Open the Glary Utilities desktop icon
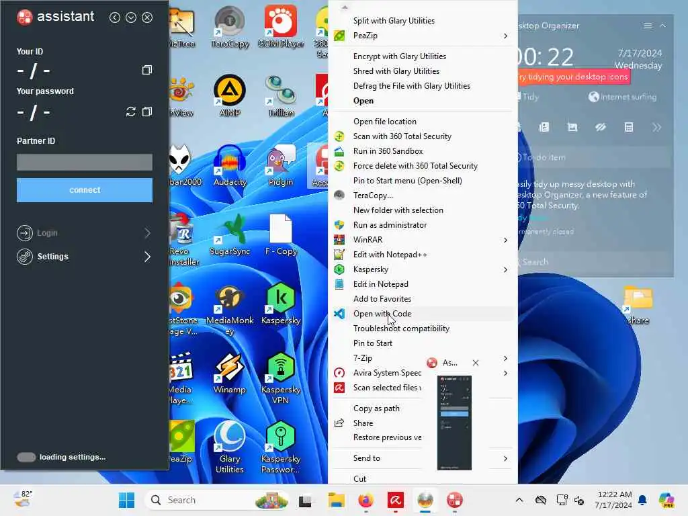This screenshot has height=516, width=688. 230,447
